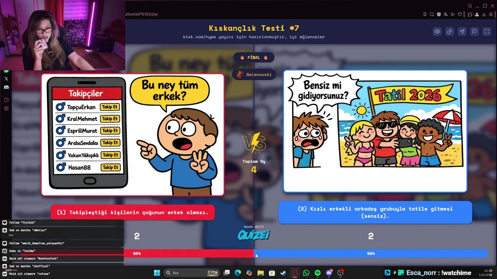
Task: Click the FİNAL round badge
Action: [254, 57]
